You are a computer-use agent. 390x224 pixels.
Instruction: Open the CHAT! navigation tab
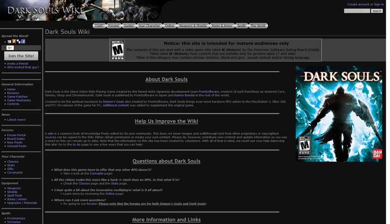point(99,26)
